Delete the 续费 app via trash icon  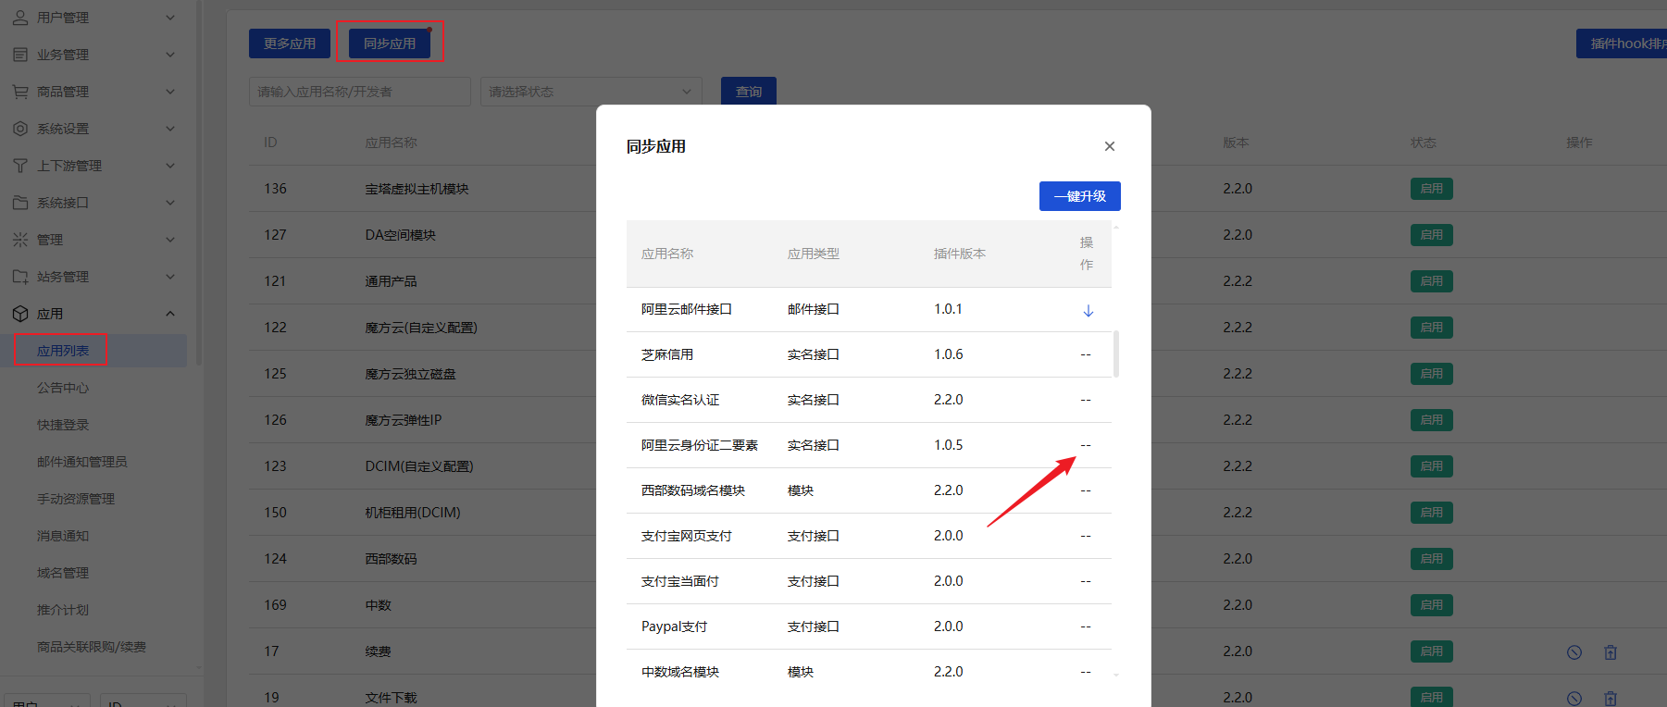[x=1611, y=652]
